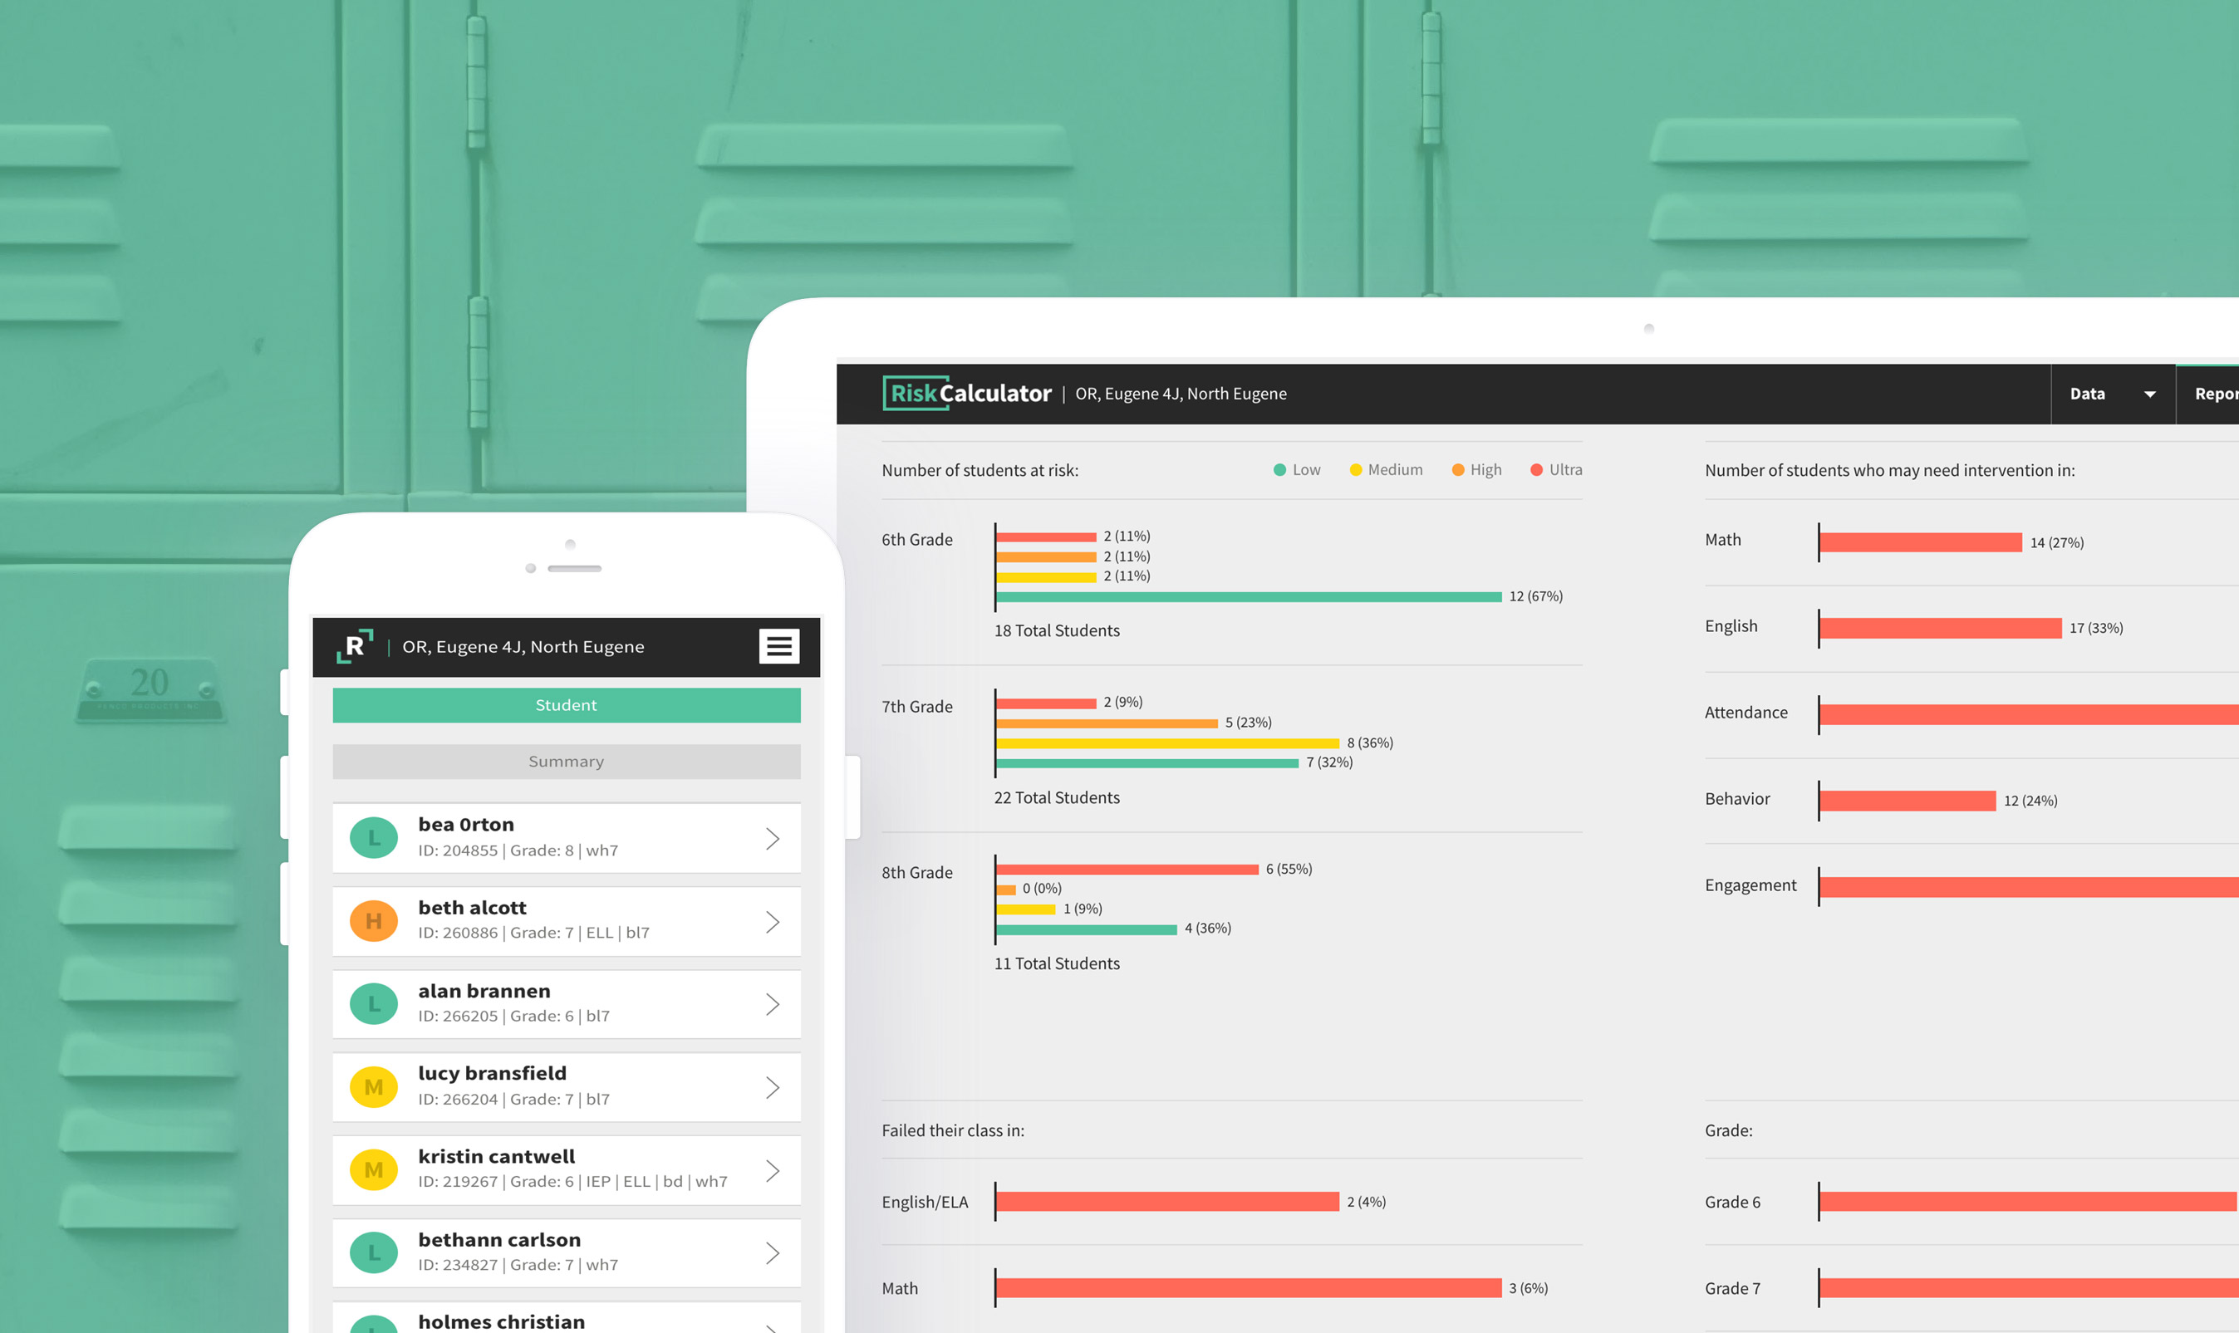
Task: Click the L badge for alan brannen
Action: click(374, 1004)
